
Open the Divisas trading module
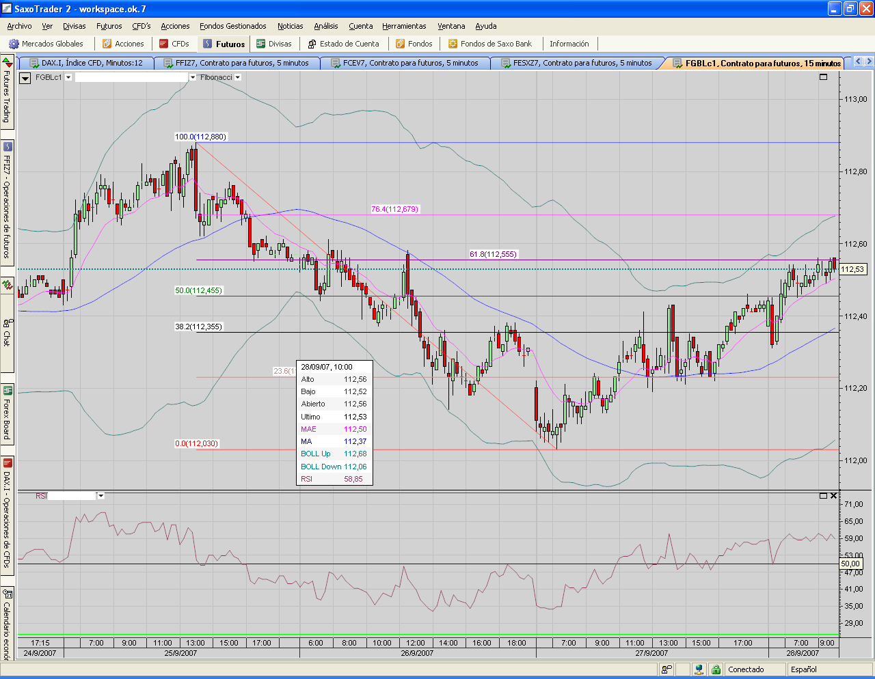click(x=273, y=44)
